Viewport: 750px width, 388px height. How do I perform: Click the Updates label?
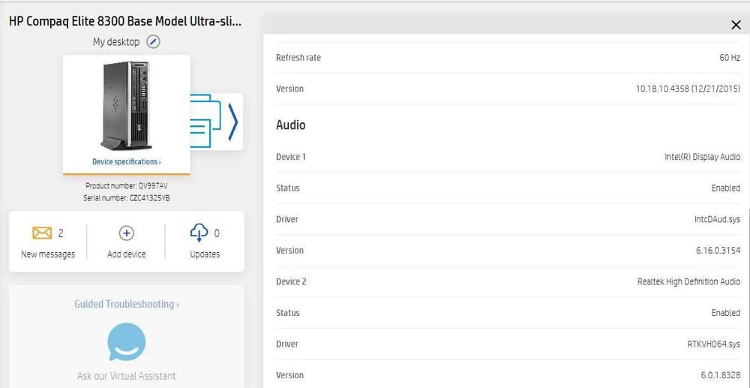point(205,254)
